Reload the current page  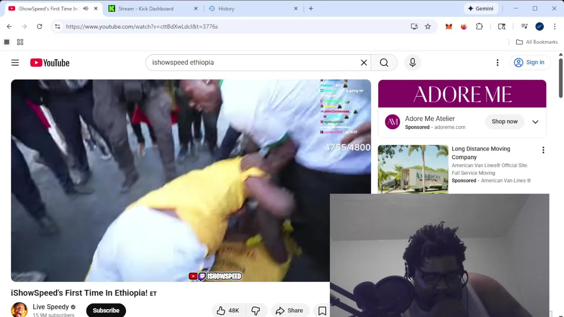pyautogui.click(x=39, y=26)
